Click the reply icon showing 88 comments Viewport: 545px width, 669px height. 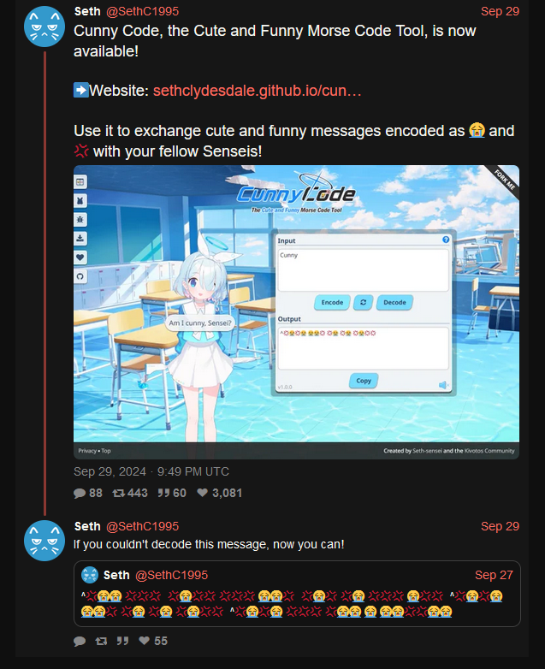point(80,494)
